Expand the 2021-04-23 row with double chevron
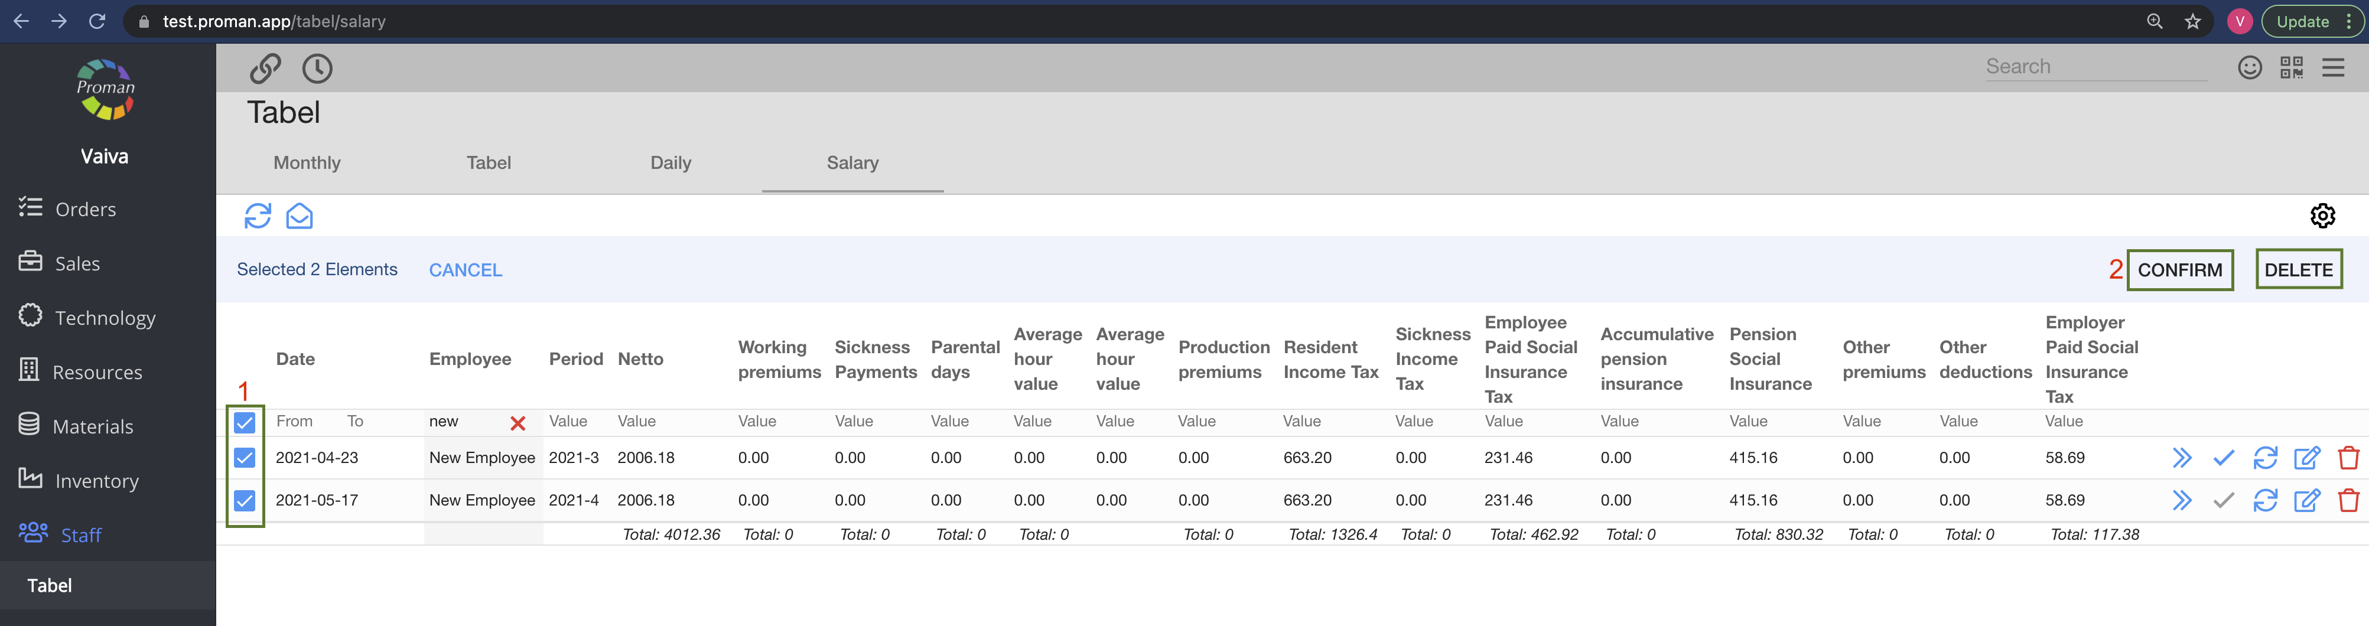This screenshot has height=626, width=2369. [2181, 458]
